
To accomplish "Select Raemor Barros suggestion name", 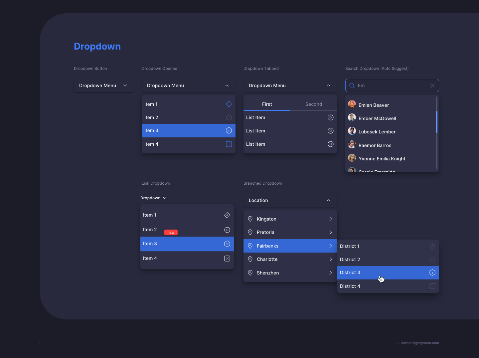I will [375, 145].
